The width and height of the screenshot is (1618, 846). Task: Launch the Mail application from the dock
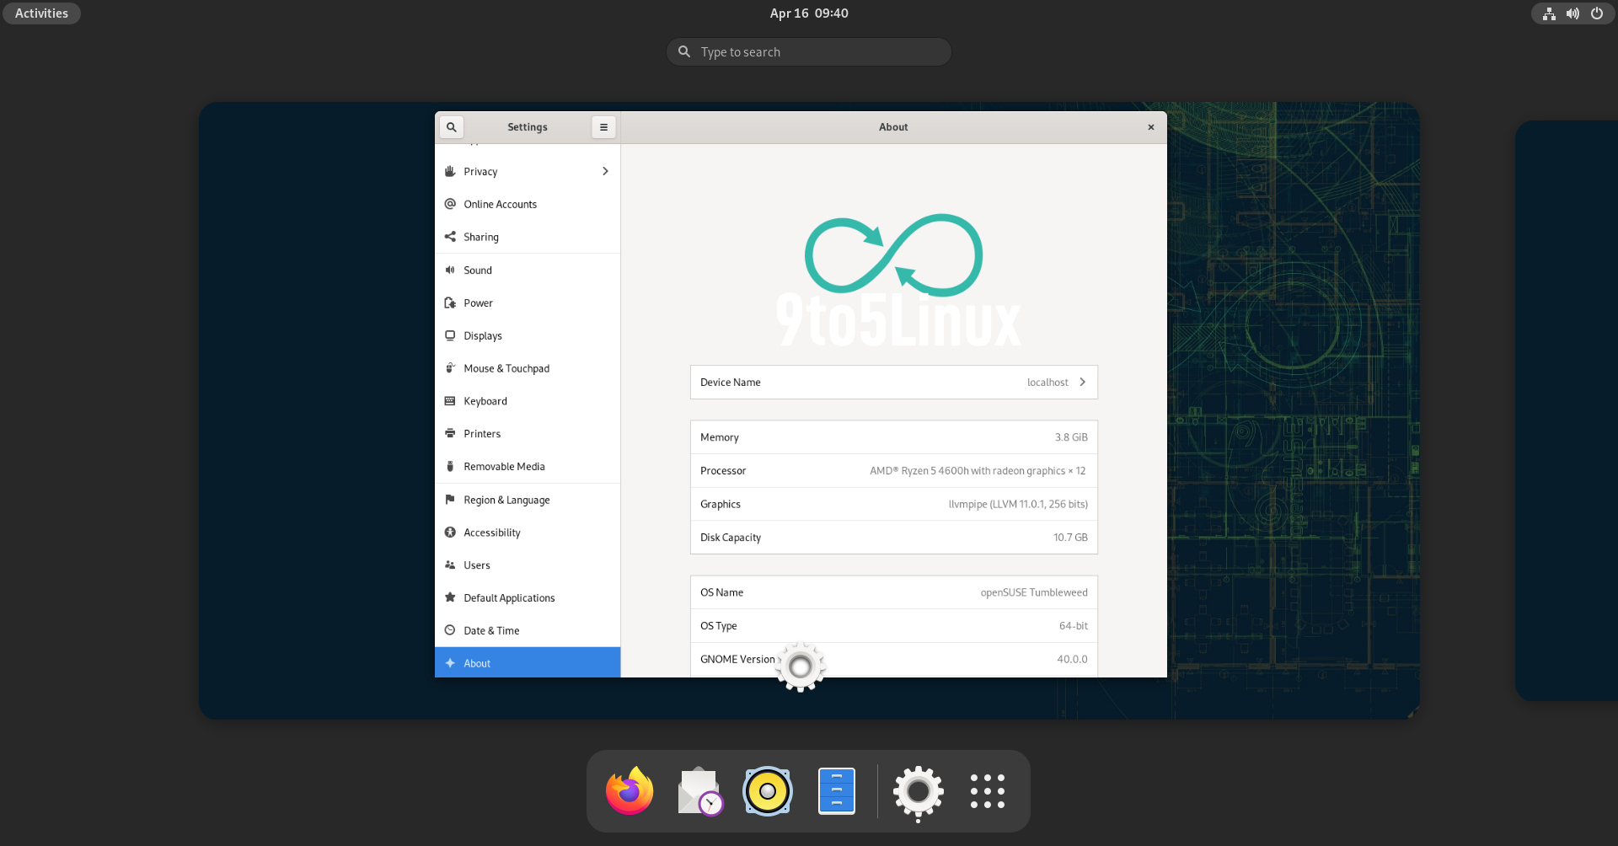click(699, 790)
